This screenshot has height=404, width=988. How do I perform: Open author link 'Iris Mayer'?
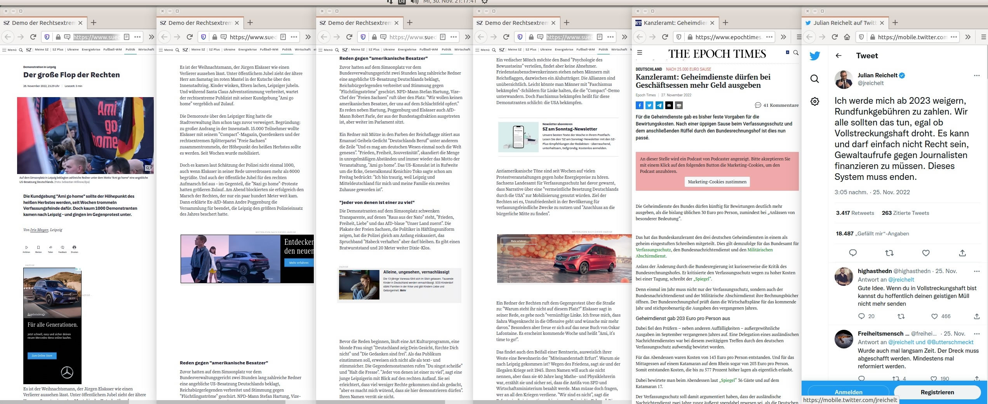point(39,230)
